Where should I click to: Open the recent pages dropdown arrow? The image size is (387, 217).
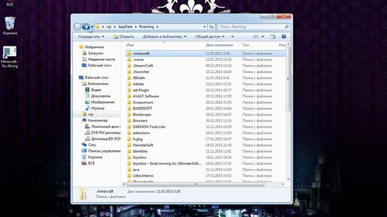[92, 27]
